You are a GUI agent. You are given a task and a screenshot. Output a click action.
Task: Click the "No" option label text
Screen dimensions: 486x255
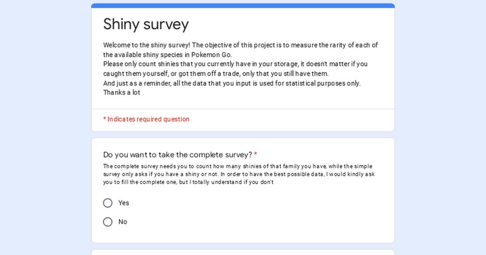point(123,222)
